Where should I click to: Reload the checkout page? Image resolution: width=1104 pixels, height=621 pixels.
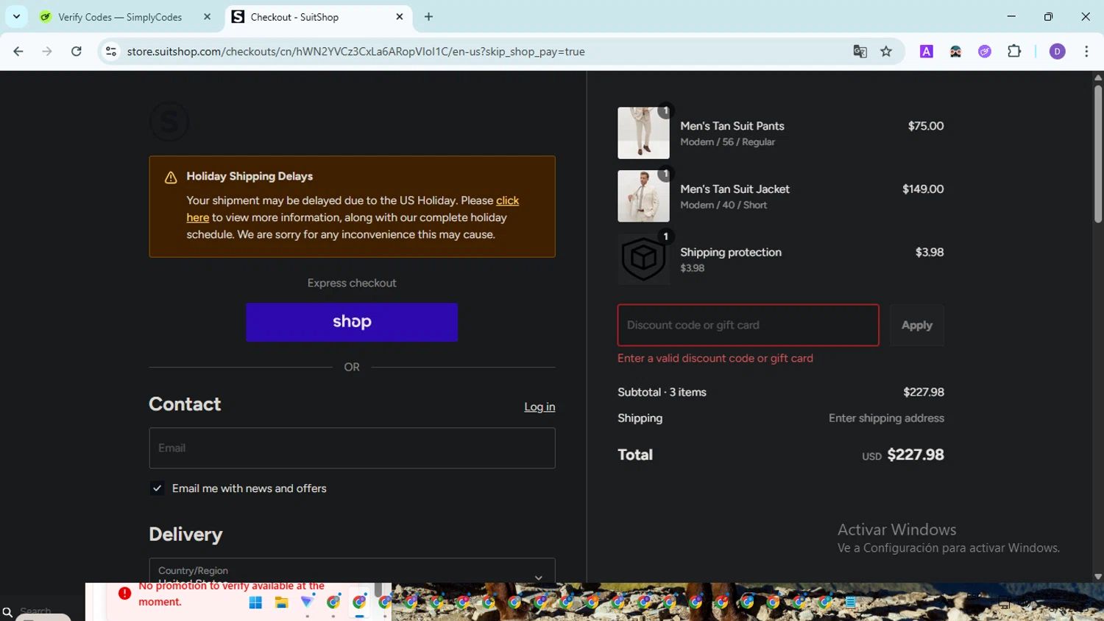coord(76,52)
